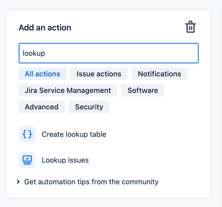Filter actions by Software
The image size is (222, 207).
click(x=143, y=90)
